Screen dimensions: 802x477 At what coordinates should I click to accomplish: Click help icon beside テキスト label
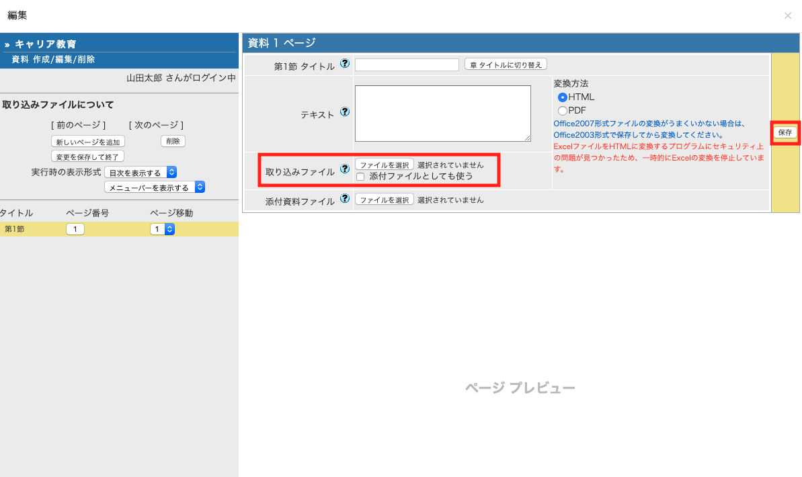coord(345,112)
